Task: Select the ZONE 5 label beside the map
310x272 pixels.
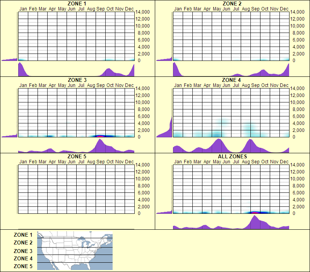Action: (23, 266)
